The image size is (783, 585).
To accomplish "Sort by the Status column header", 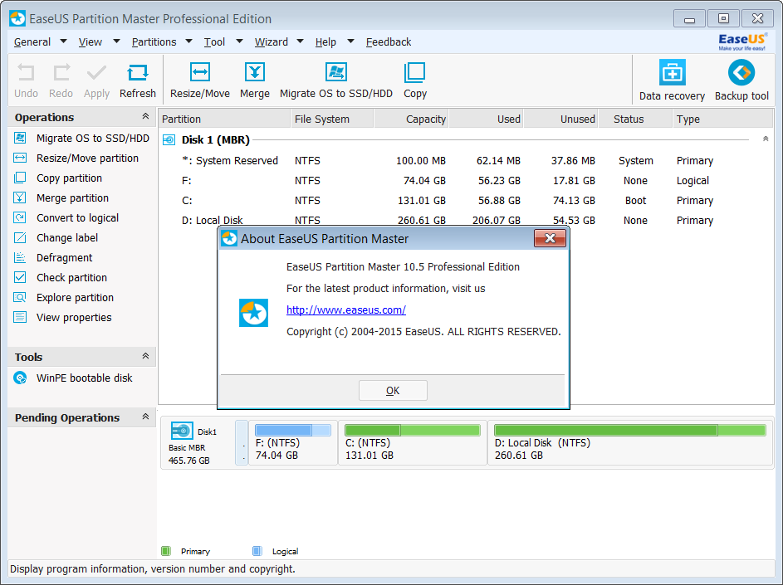I will click(x=635, y=119).
